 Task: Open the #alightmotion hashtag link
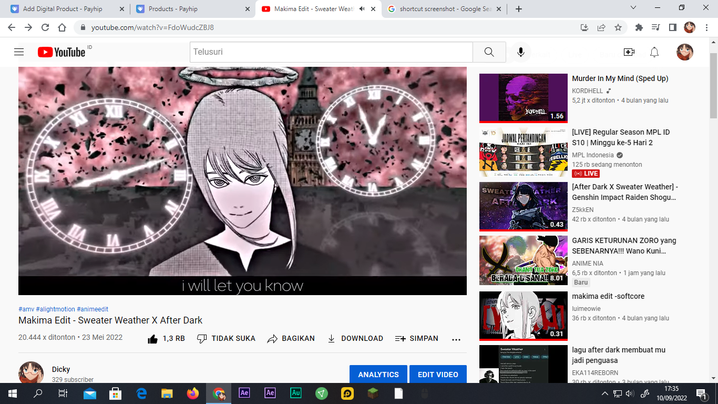click(56, 309)
